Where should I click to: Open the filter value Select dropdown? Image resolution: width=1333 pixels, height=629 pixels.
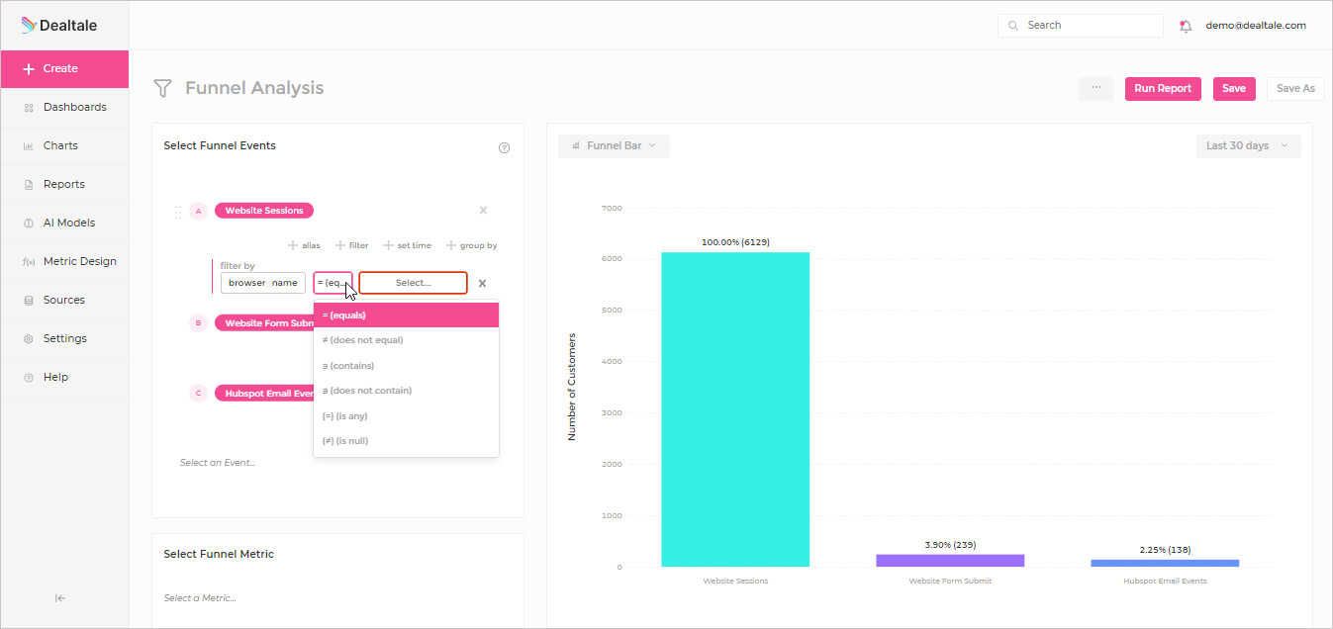(413, 283)
